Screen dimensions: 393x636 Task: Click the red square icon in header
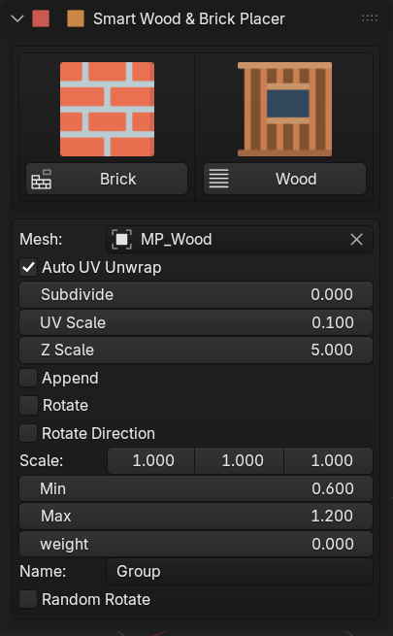[x=41, y=18]
